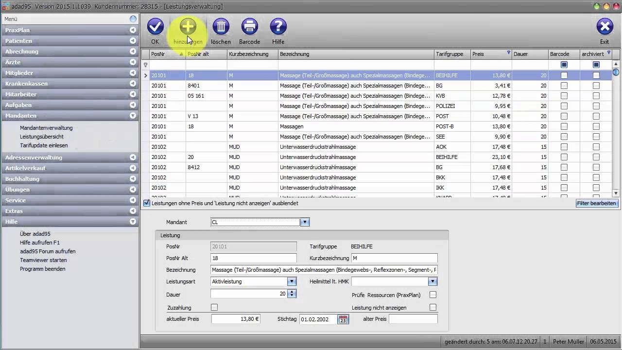Click the hinzufügen plus icon

[188, 27]
